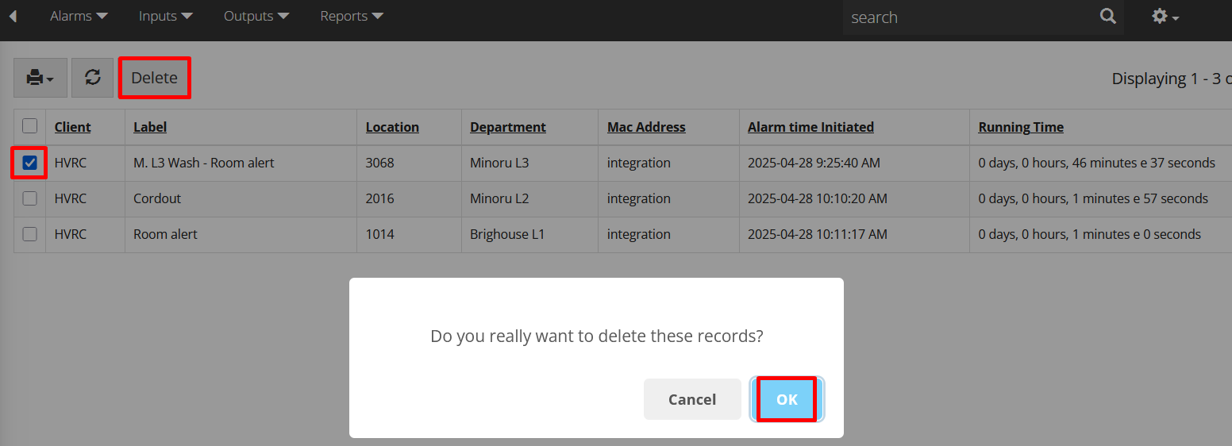This screenshot has height=446, width=1232.
Task: Cancel the delete confirmation dialog
Action: 692,399
